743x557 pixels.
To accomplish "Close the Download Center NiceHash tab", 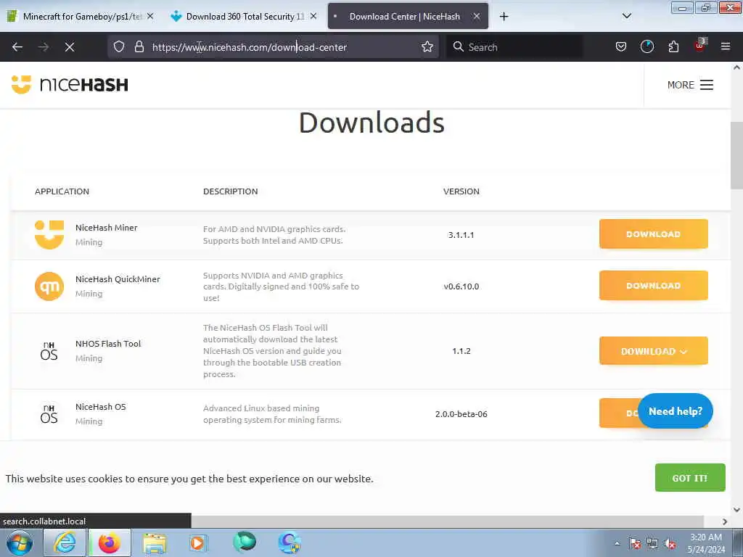I will click(x=477, y=16).
